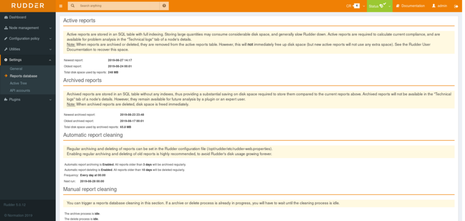Click oldest archived date '2019-08-17 00:01'
This screenshot has height=221, width=465.
tap(132, 121)
